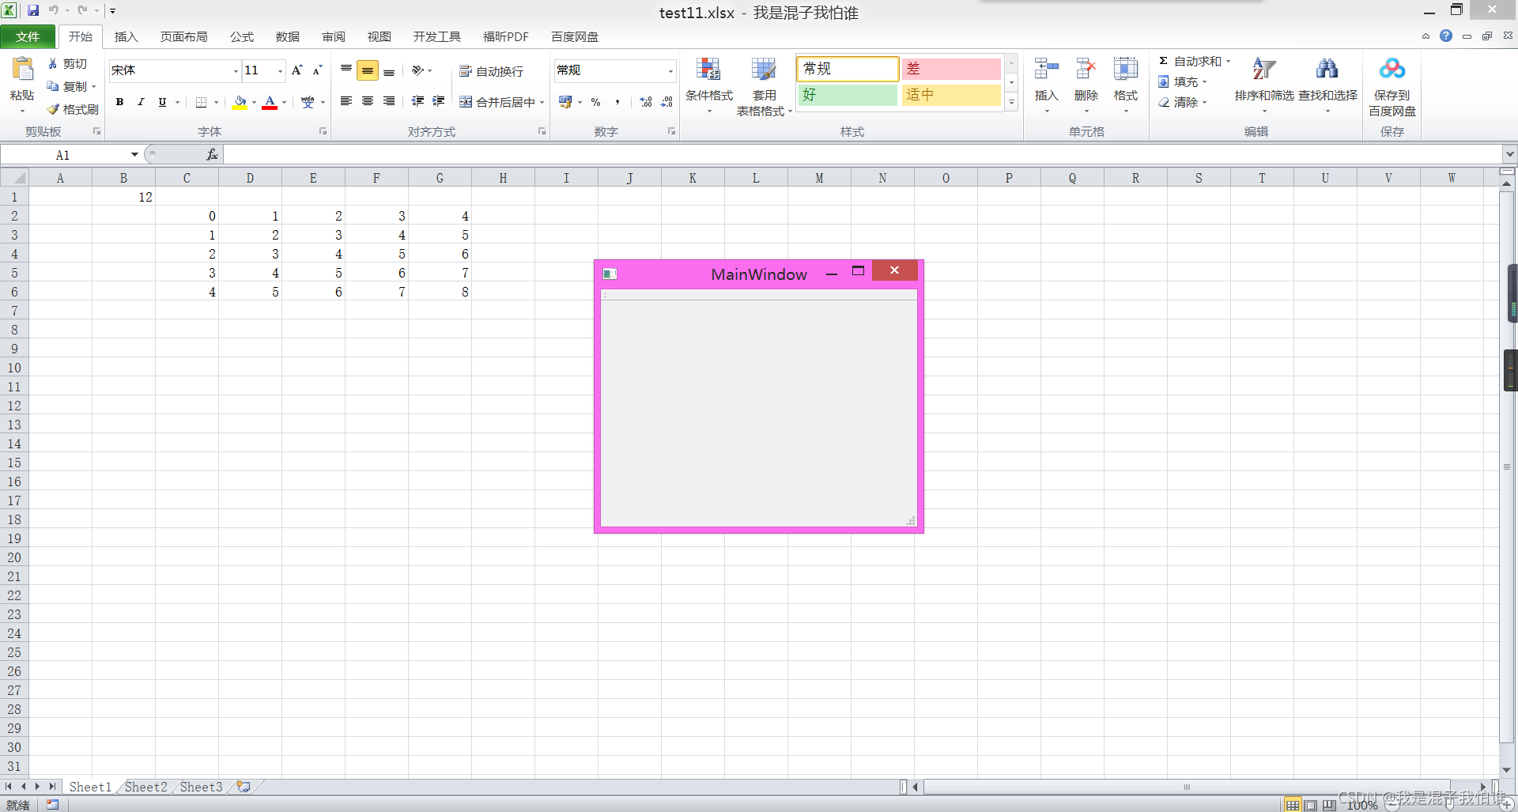This screenshot has height=812, width=1518.
Task: Switch to Formulas (公式) tab
Action: [x=241, y=36]
